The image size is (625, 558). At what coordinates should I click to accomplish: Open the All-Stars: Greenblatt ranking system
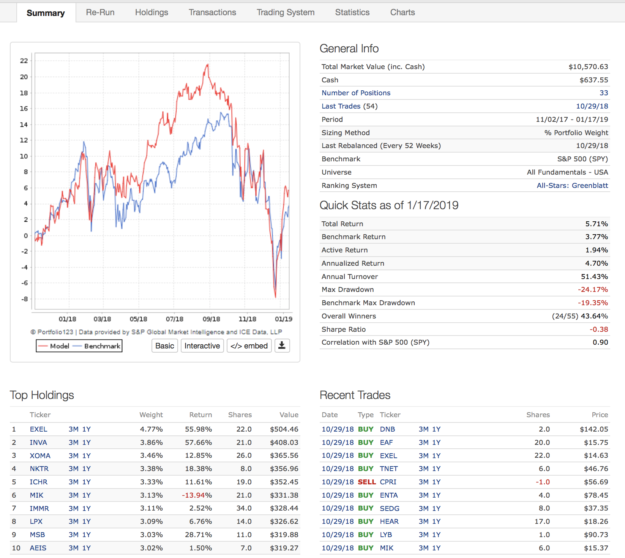point(572,186)
